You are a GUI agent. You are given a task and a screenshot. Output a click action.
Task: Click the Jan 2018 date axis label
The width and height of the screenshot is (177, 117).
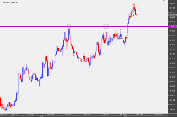(x=86, y=114)
